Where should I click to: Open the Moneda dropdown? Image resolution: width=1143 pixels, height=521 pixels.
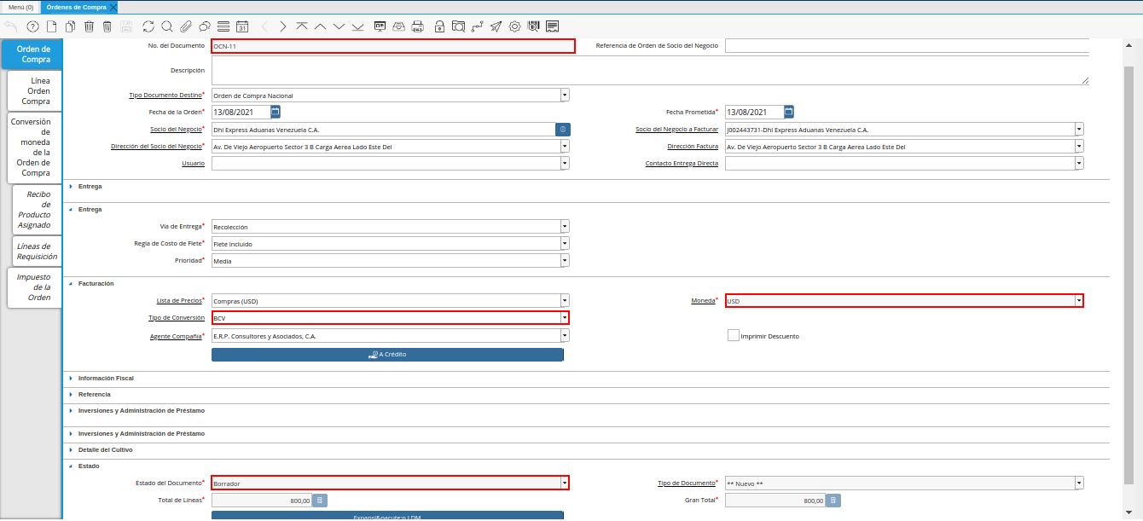[1078, 300]
